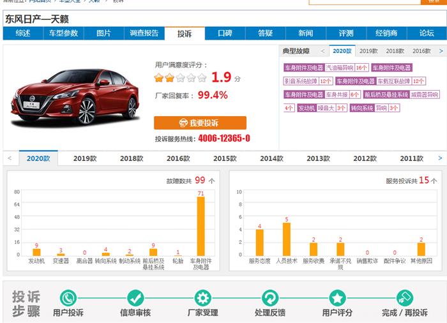
Task: Click the 其他原因 bar showing 2
Action: click(421, 249)
